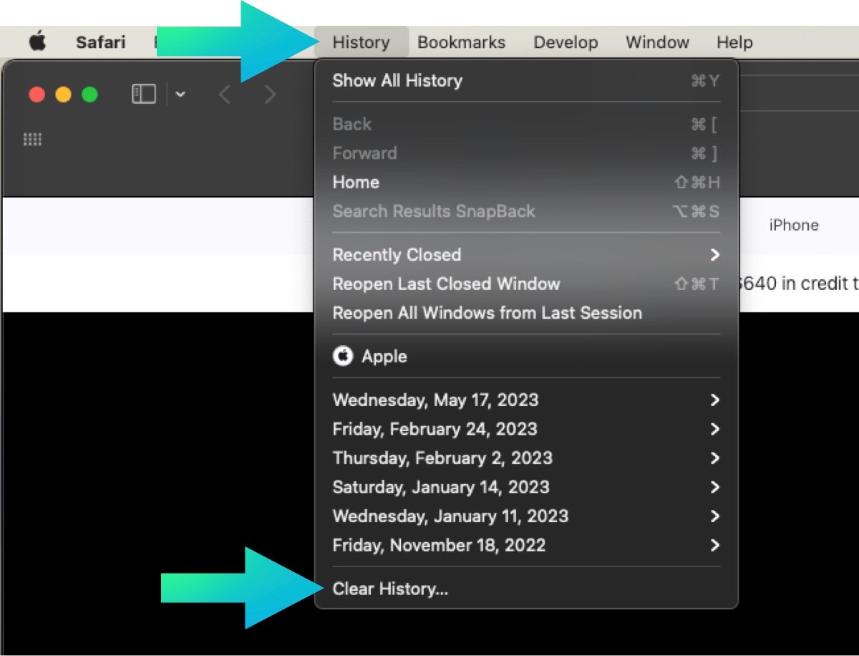Viewport: 859px width, 656px height.
Task: Choose Show All History
Action: click(x=397, y=81)
